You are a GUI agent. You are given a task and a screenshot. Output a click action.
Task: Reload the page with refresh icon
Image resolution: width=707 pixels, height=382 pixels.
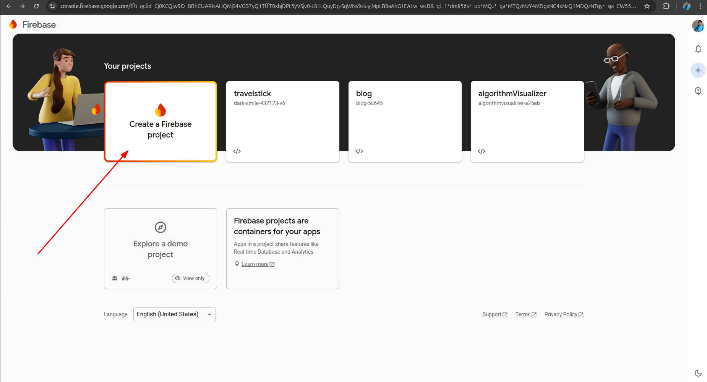click(36, 6)
